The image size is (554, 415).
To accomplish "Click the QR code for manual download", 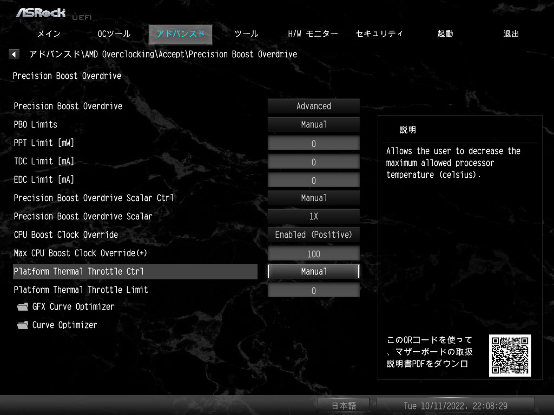I will pos(510,356).
